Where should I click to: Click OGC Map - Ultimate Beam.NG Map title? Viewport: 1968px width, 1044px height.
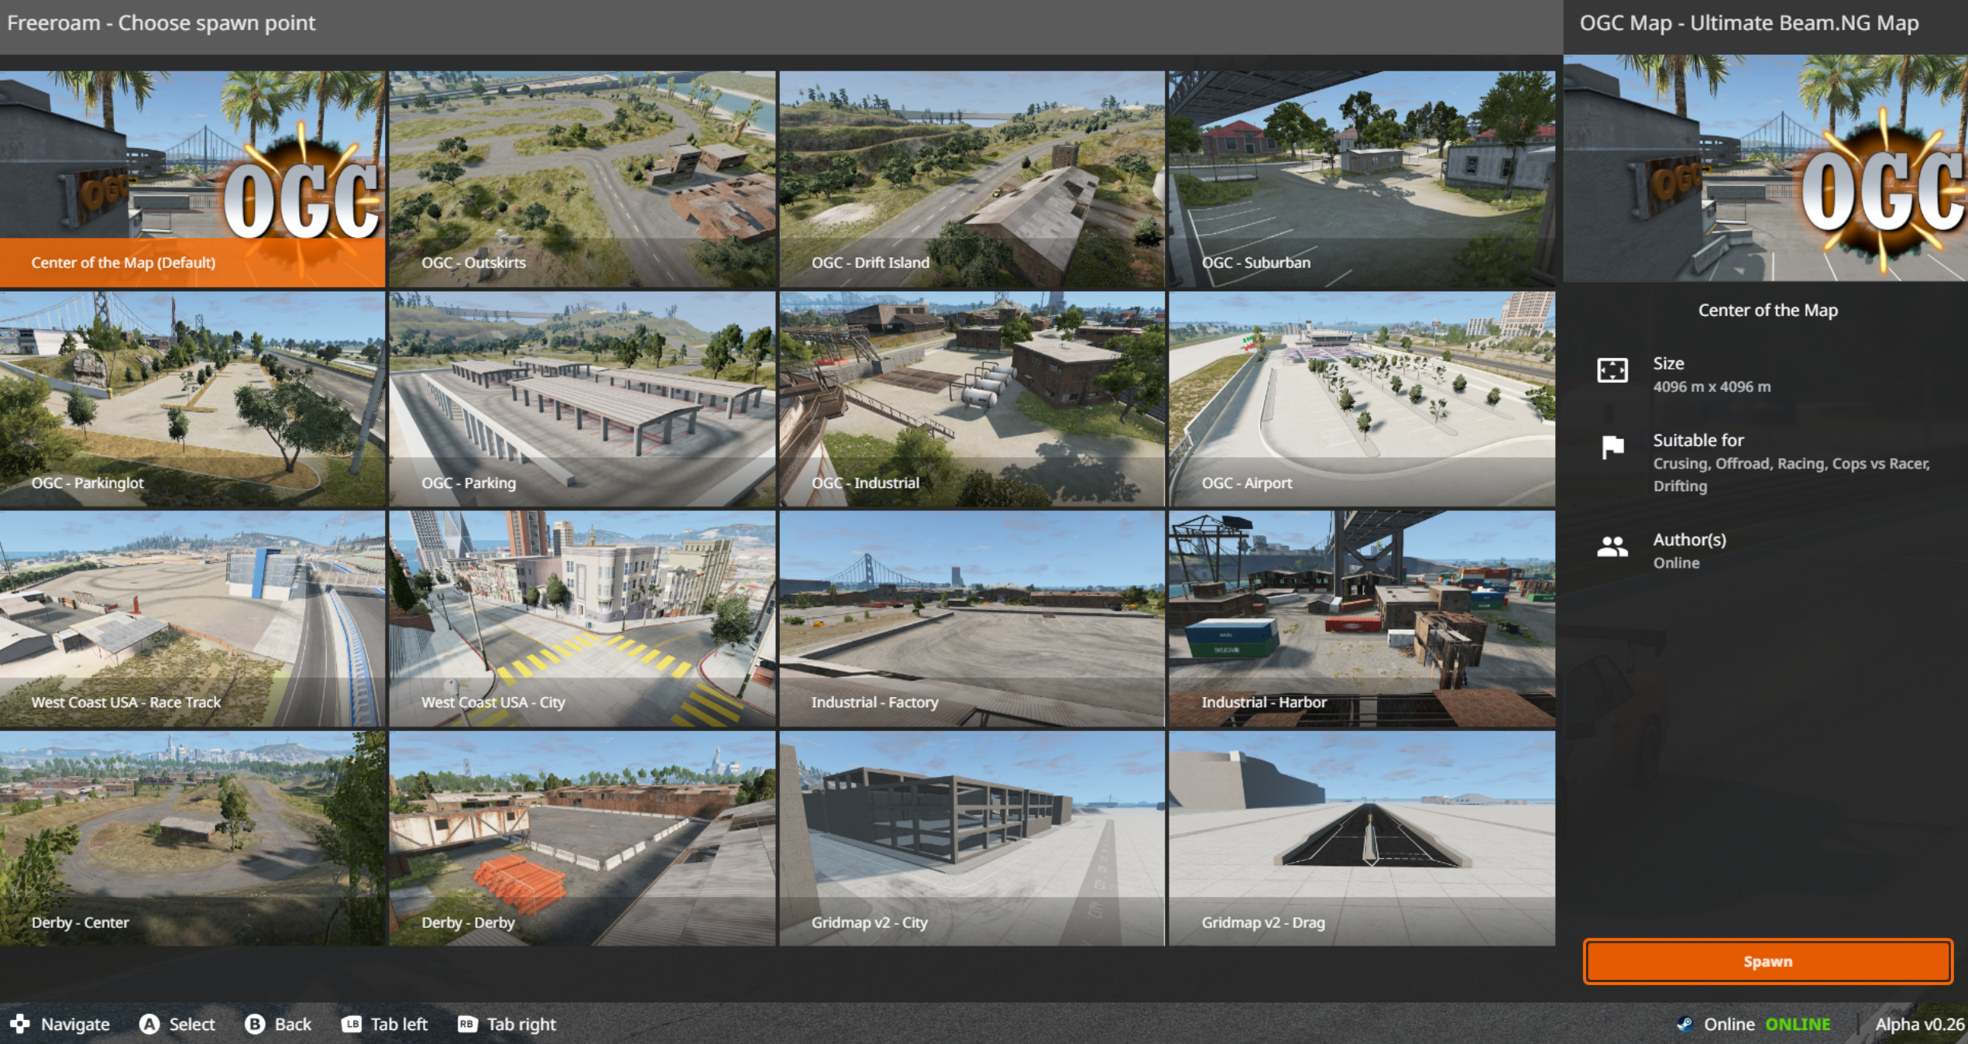[x=1749, y=23]
